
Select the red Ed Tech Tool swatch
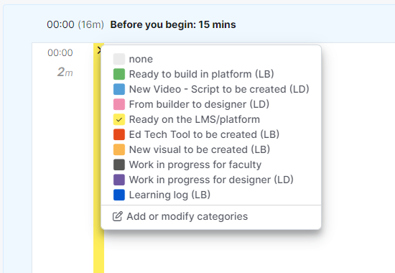click(119, 134)
